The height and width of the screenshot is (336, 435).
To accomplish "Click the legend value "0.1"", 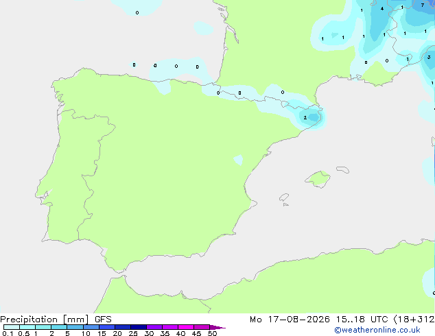I will click(x=8, y=333).
